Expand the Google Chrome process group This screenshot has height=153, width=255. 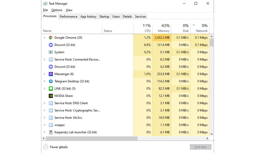click(44, 37)
